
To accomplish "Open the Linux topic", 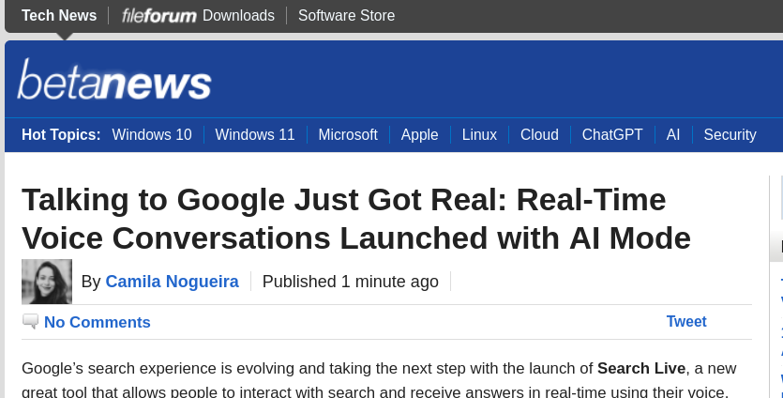I will coord(479,134).
